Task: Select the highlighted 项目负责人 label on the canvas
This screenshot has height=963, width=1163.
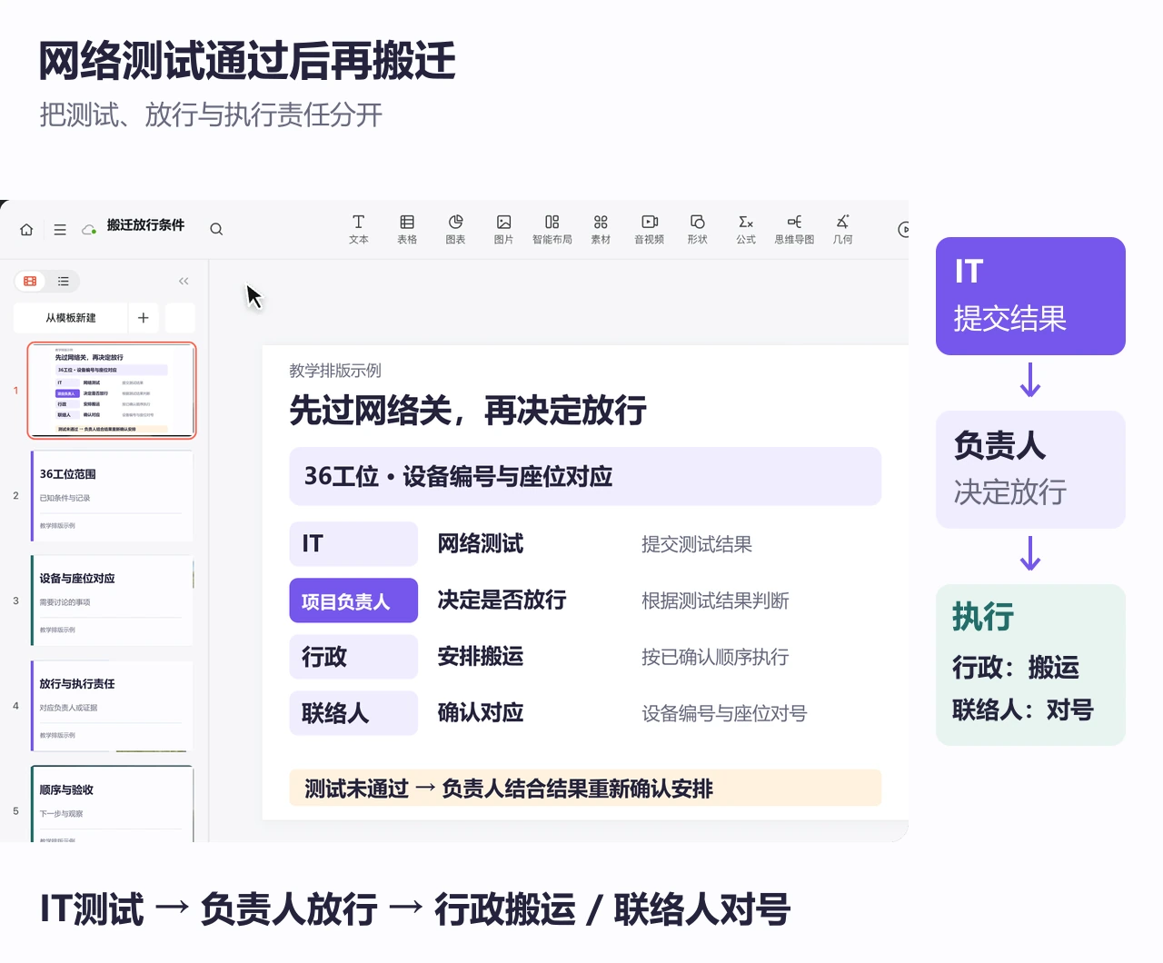Action: 353,601
